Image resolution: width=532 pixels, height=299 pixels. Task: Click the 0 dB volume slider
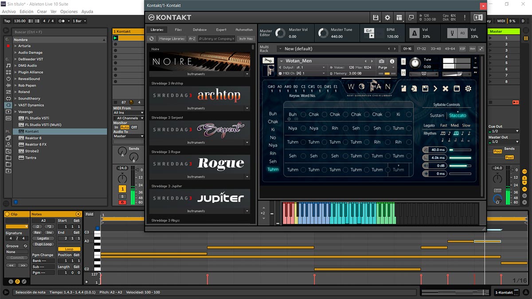click(x=460, y=166)
